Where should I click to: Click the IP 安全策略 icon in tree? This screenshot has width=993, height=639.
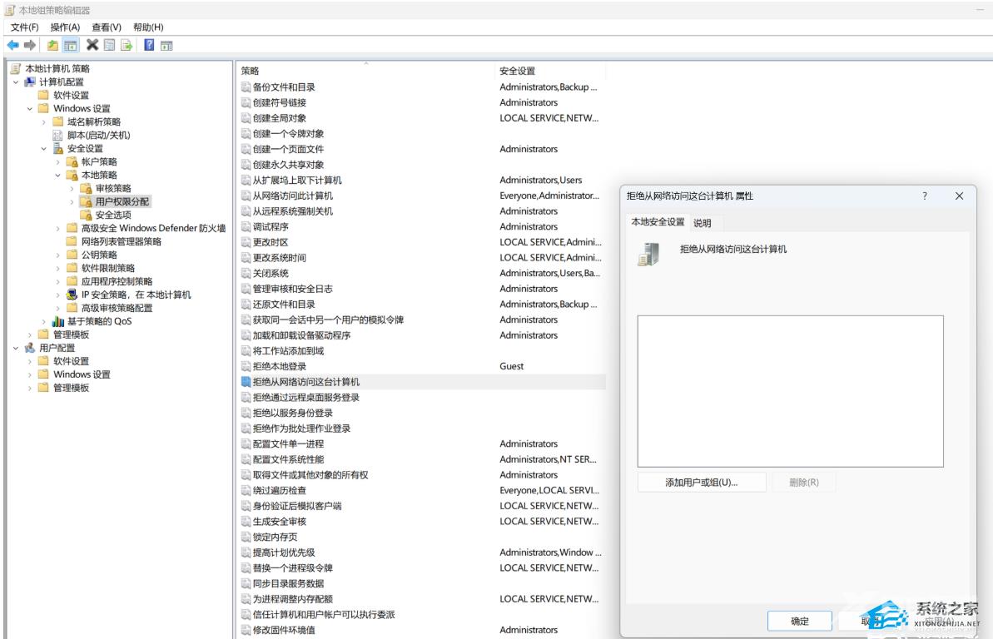click(72, 295)
